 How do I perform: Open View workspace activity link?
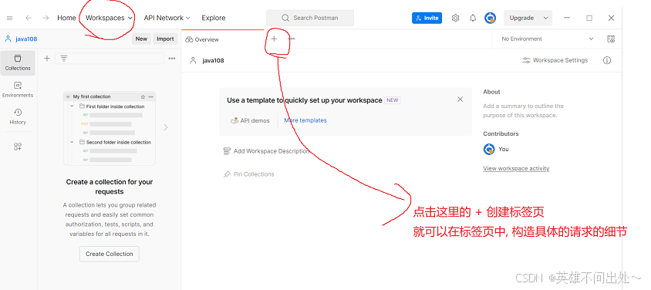click(x=516, y=168)
